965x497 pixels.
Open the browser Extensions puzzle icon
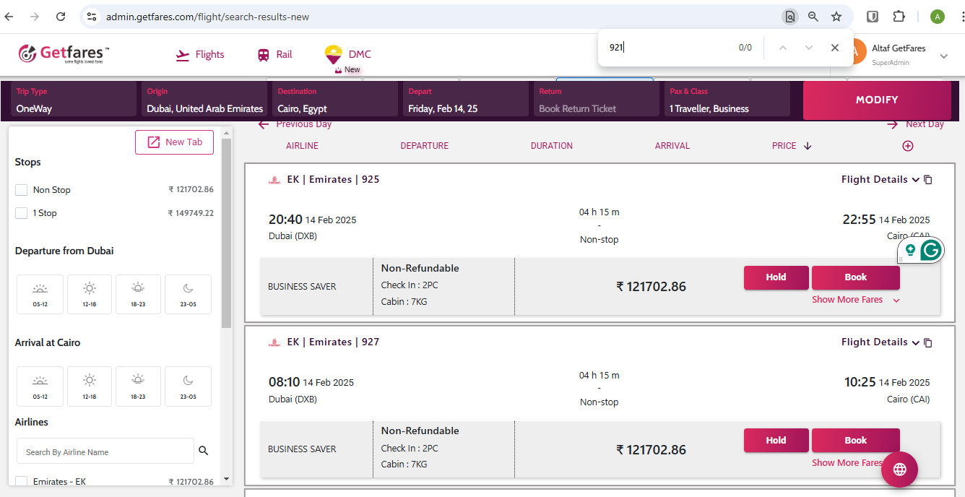[x=899, y=17]
